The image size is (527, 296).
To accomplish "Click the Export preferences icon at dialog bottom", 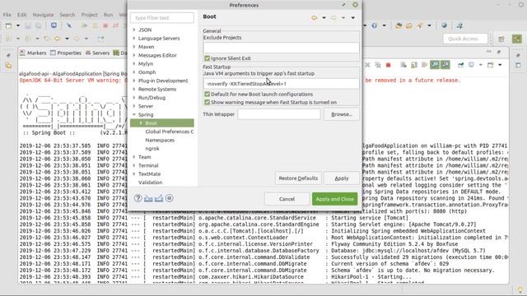I will pyautogui.click(x=159, y=198).
